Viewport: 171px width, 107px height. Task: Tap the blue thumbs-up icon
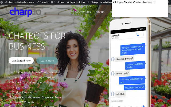point(143,106)
